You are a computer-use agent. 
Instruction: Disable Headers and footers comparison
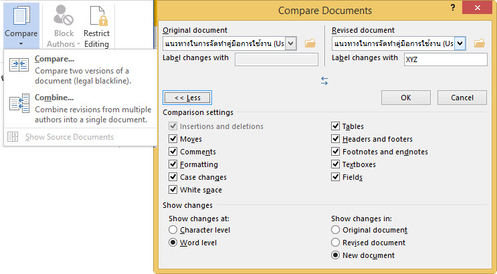point(336,139)
